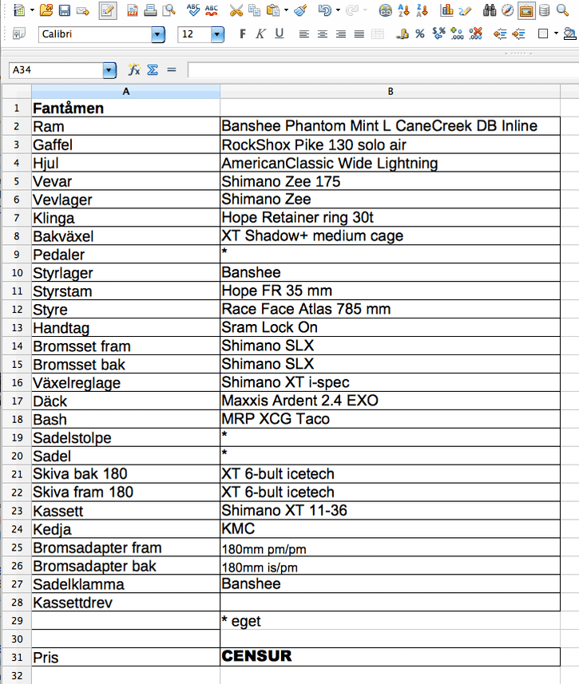
Task: Justify cell text
Action: [x=359, y=34]
